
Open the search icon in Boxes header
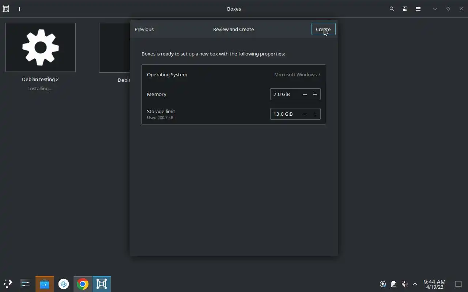(392, 9)
